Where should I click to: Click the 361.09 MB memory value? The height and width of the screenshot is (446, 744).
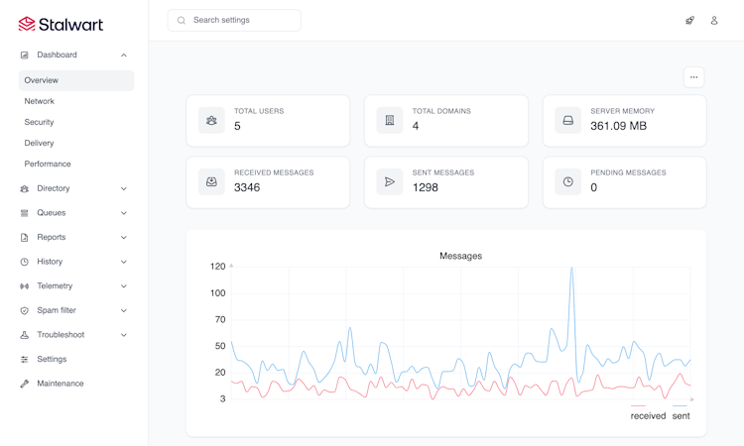point(618,126)
